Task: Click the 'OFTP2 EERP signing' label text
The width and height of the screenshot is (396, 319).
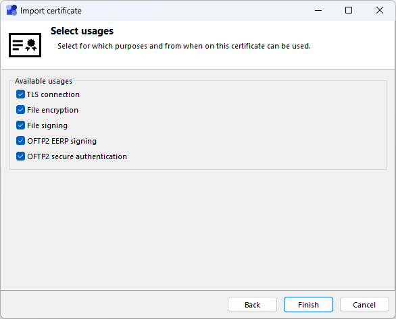Action: click(62, 141)
